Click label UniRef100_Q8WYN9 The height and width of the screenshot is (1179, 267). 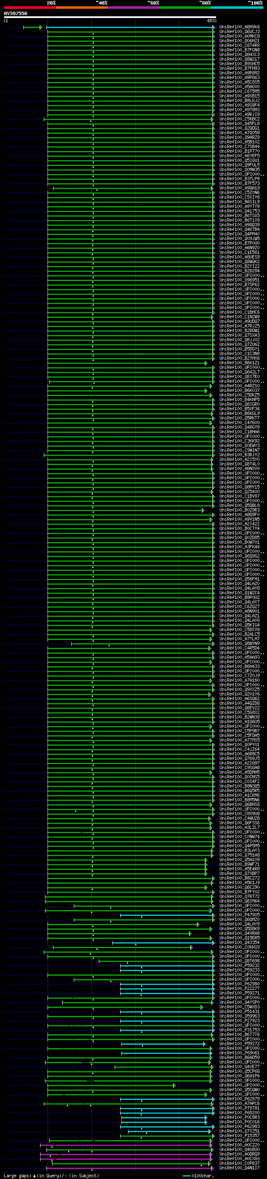tap(239, 644)
